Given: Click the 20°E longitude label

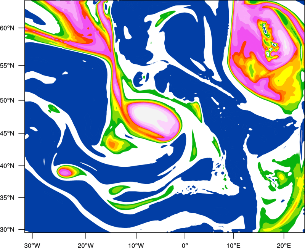Looking at the screenshot, I should click(284, 245).
